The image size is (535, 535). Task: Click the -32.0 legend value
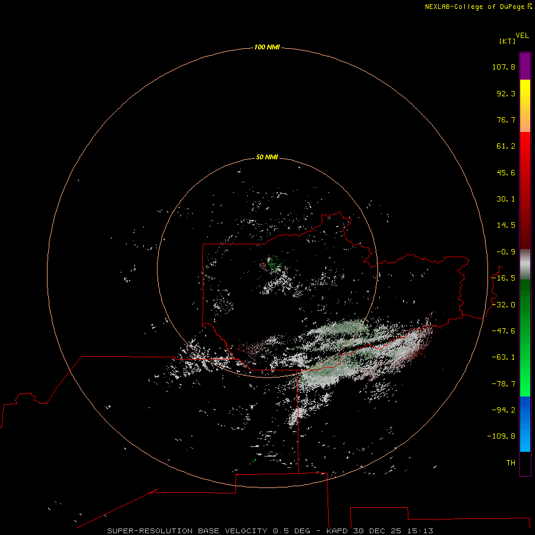coord(503,305)
